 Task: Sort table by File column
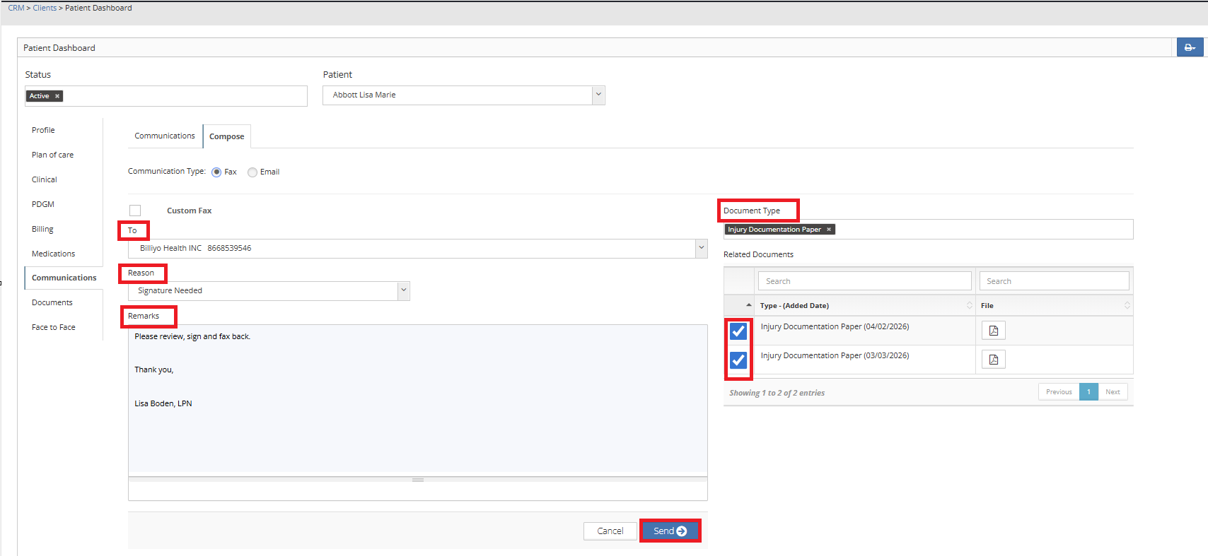click(x=1054, y=306)
